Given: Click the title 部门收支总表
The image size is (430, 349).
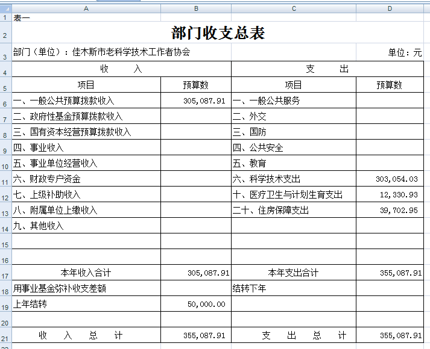Looking at the screenshot, I should click(218, 32).
